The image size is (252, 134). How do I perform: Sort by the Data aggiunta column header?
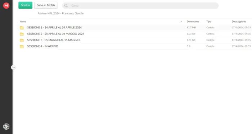coord(239,22)
